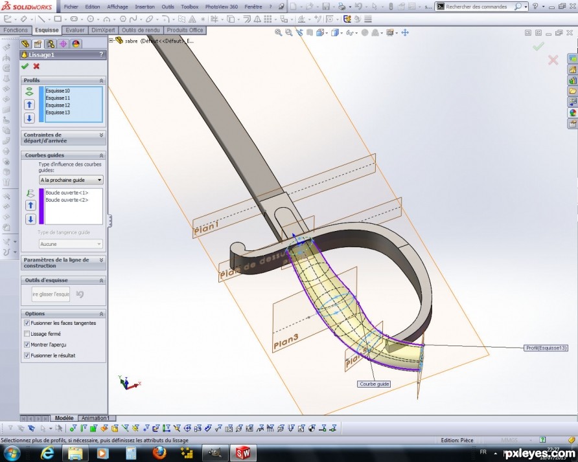The image size is (578, 462).
Task: Open Lissage1 help question mark
Action: pyautogui.click(x=101, y=54)
